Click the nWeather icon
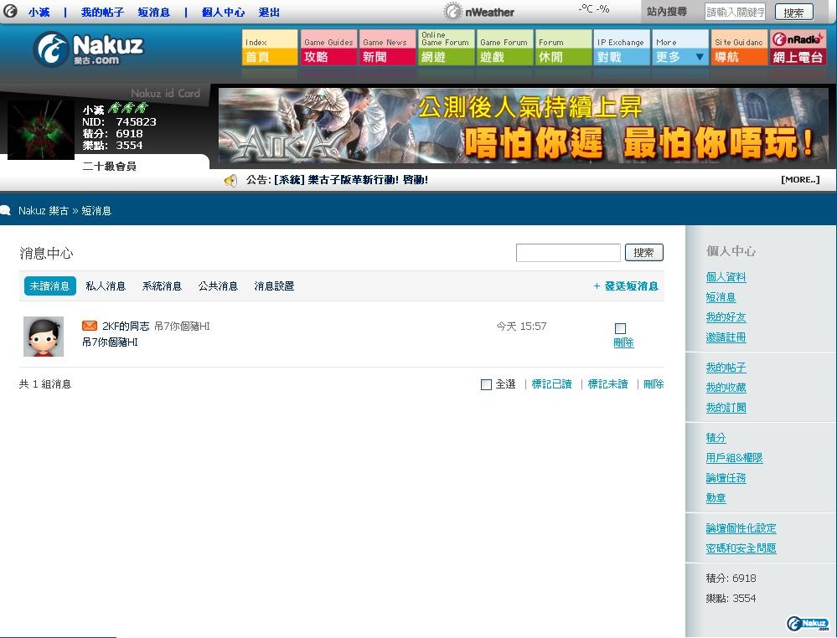 [x=453, y=12]
